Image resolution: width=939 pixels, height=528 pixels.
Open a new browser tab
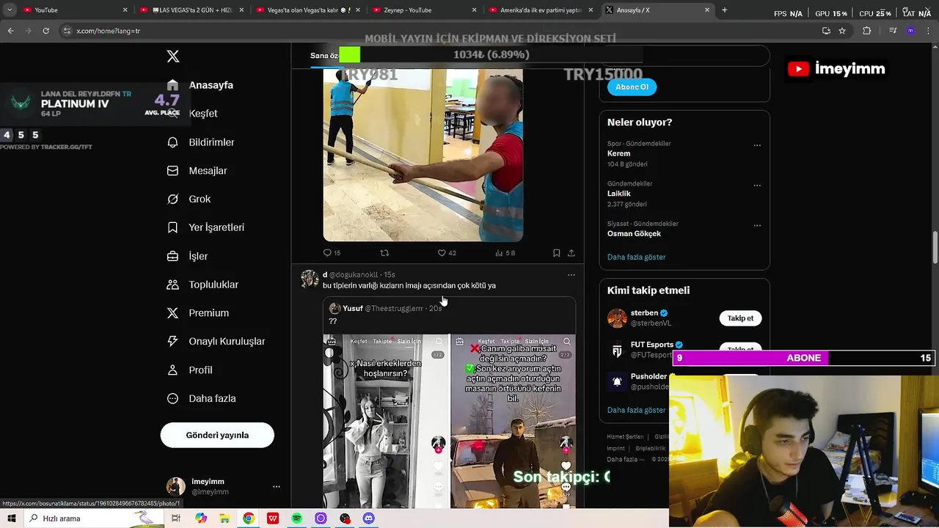point(725,10)
